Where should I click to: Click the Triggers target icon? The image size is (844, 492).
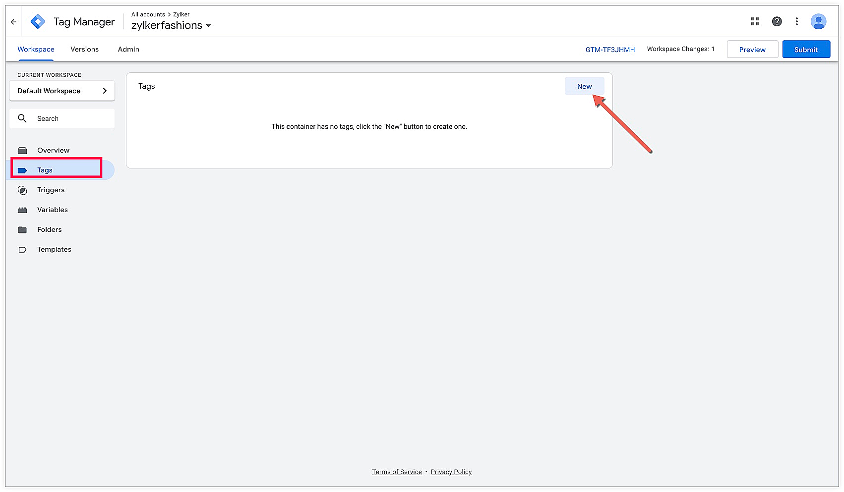point(22,190)
